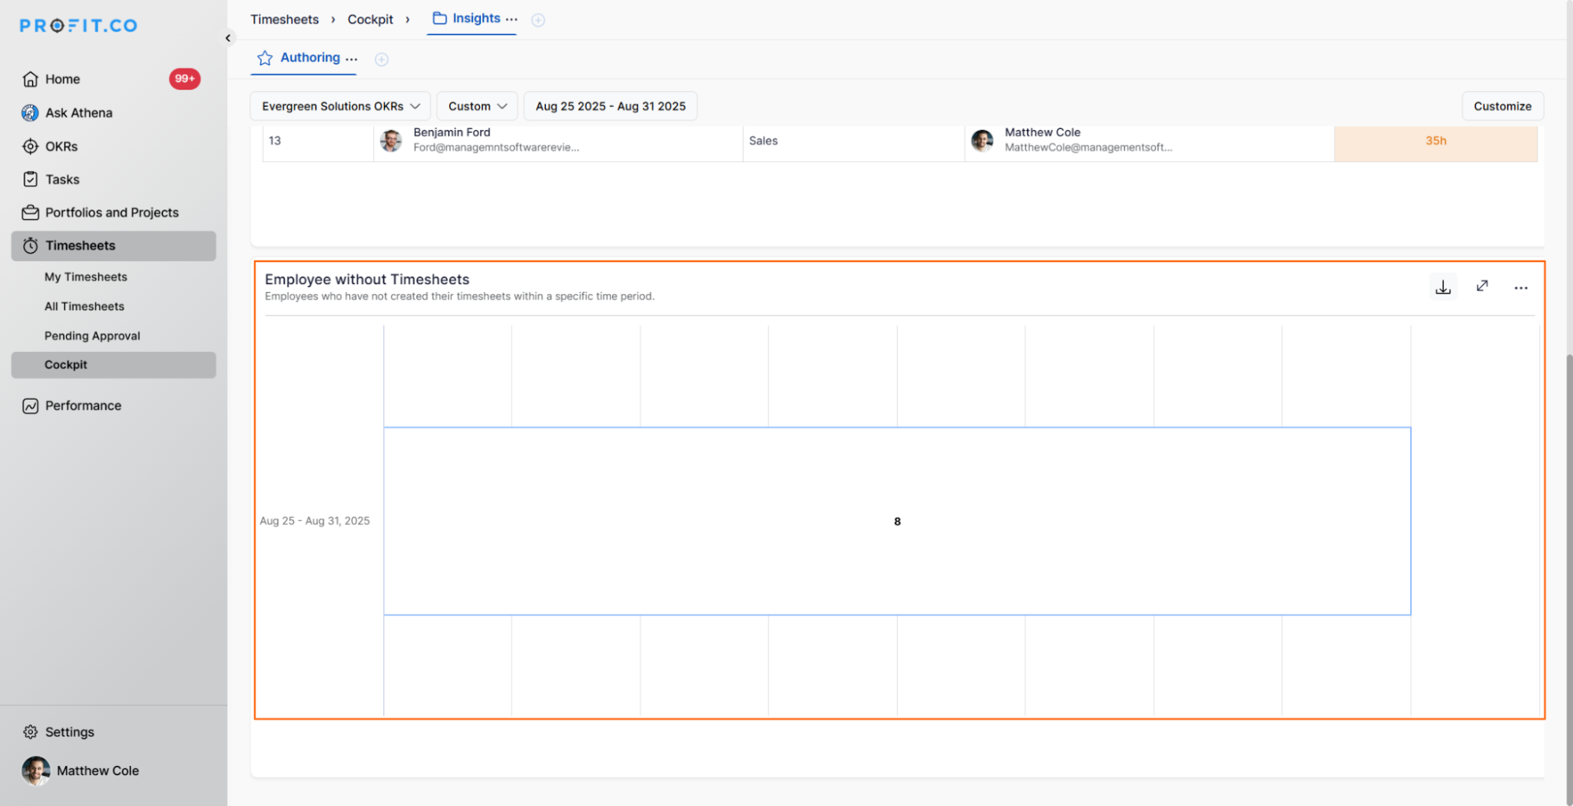1573x806 pixels.
Task: Expand the Employee without Timesheets widget
Action: [1482, 287]
